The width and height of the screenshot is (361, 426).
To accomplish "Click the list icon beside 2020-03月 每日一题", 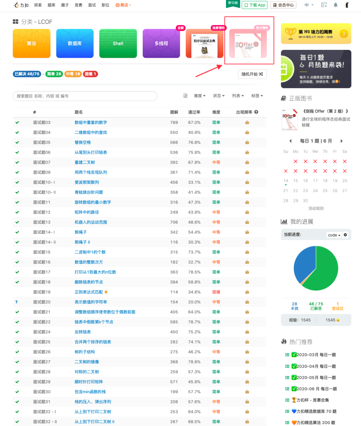I will coord(287,355).
